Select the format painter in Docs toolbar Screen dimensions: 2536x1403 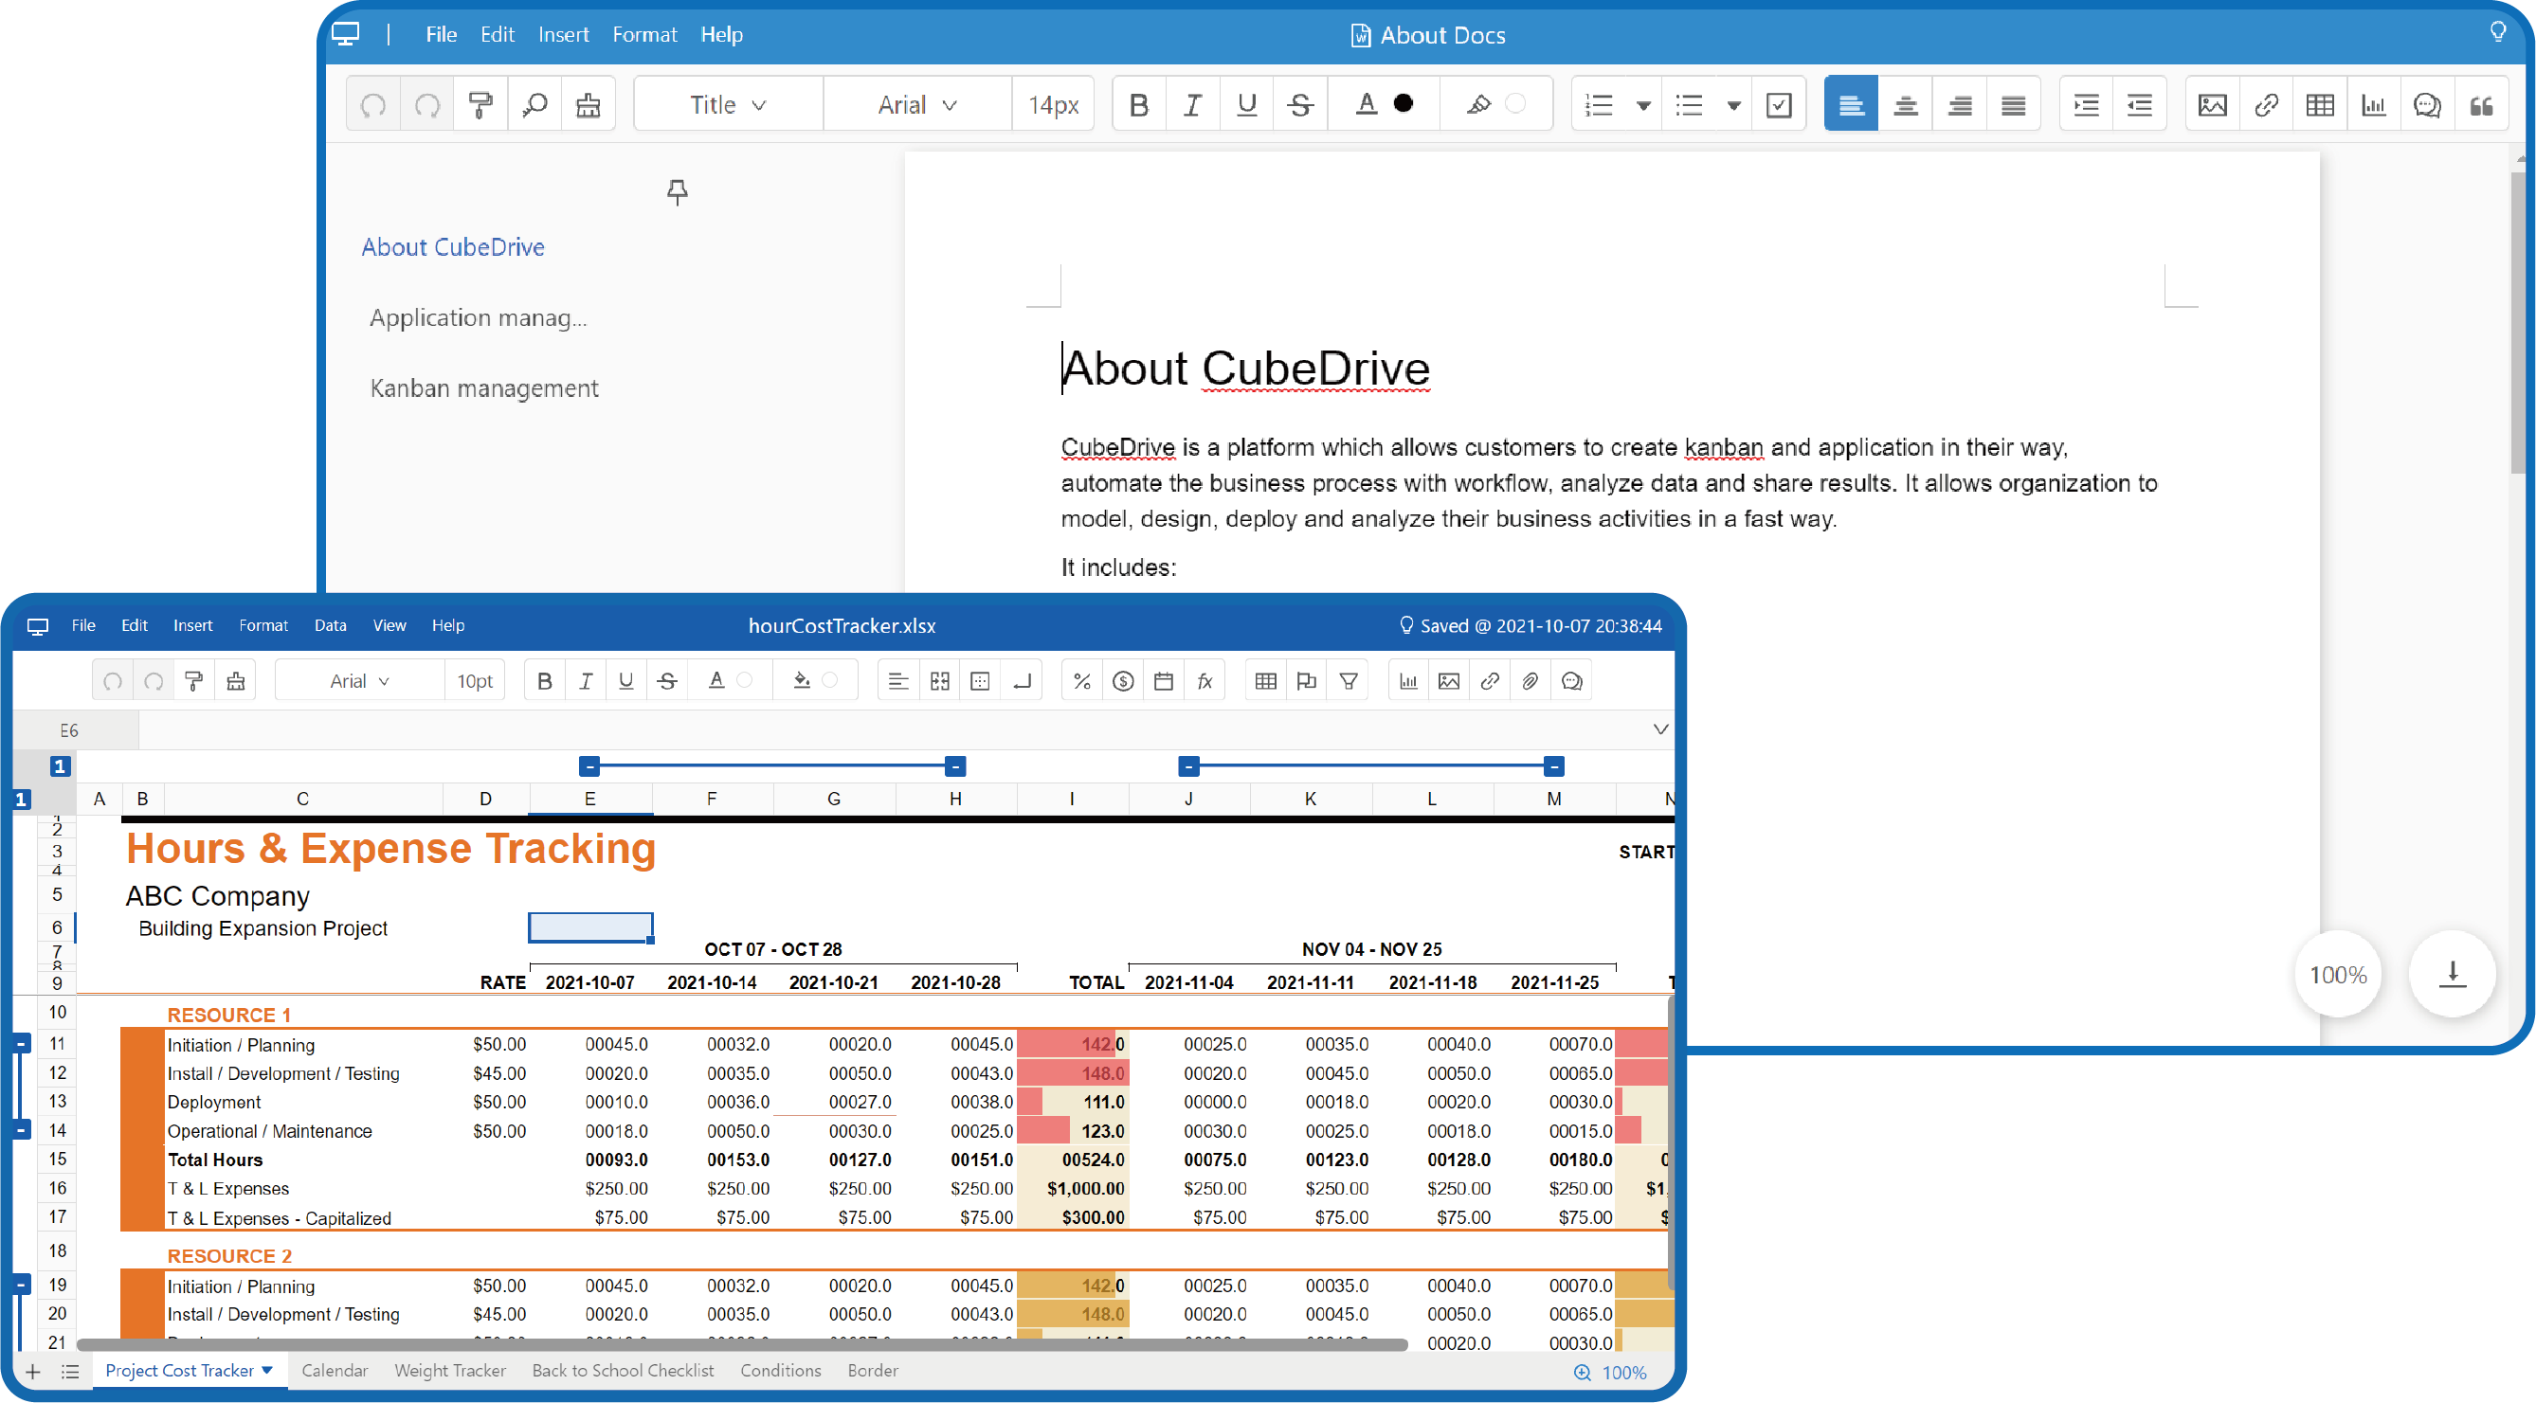(480, 104)
